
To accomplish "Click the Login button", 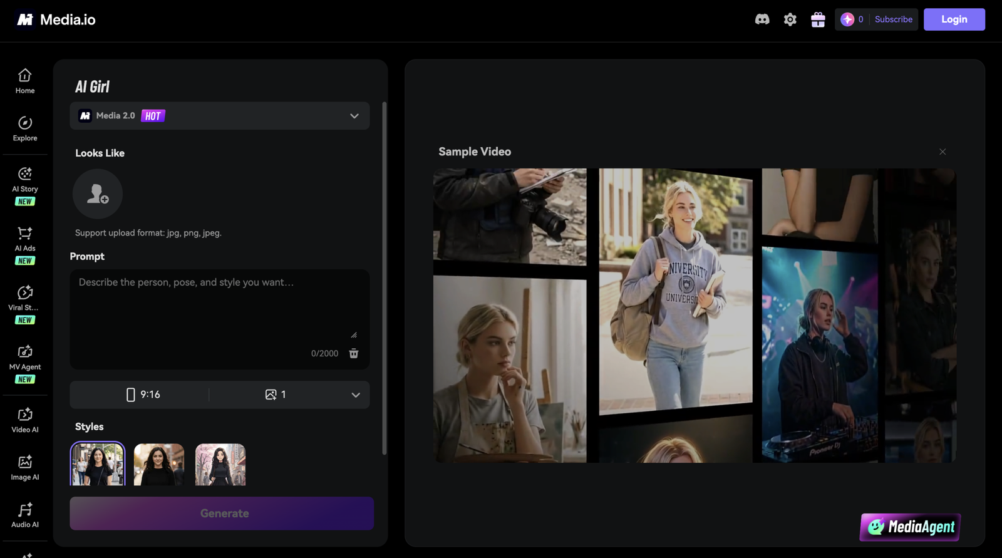I will click(954, 19).
